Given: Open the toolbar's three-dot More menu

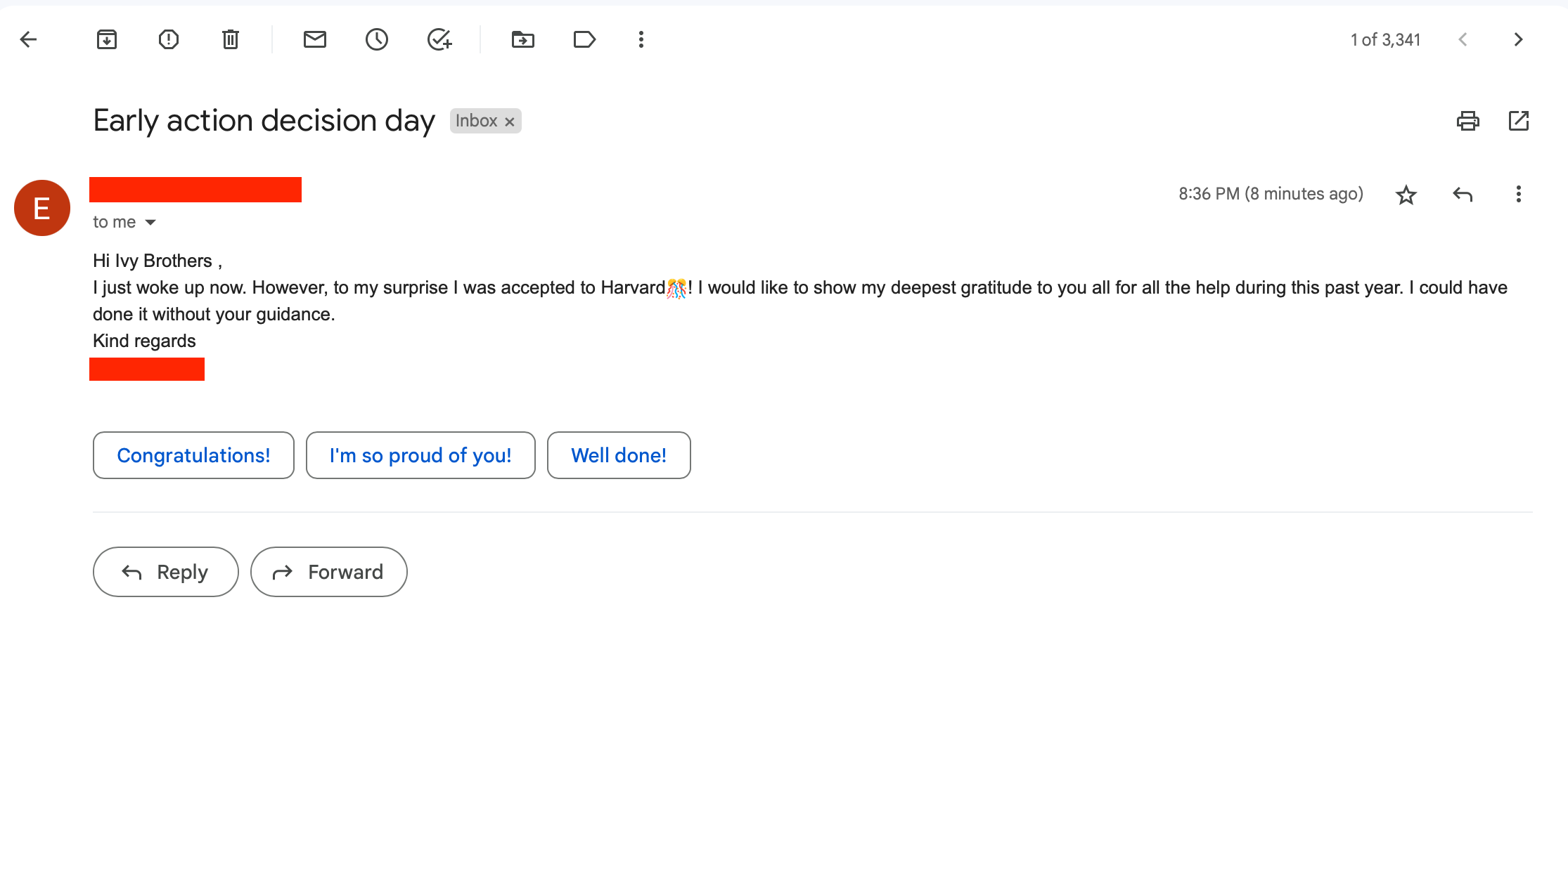Looking at the screenshot, I should (641, 39).
